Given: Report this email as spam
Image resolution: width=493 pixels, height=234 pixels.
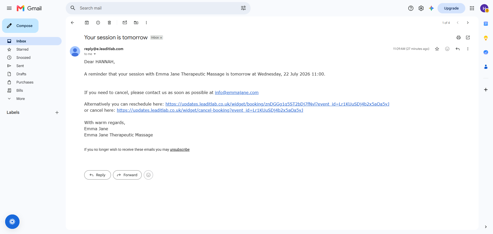Looking at the screenshot, I should coord(98,23).
